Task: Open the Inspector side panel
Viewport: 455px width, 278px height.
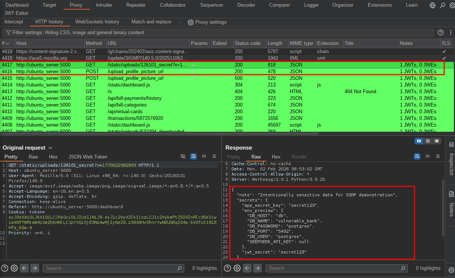Action: click(451, 160)
